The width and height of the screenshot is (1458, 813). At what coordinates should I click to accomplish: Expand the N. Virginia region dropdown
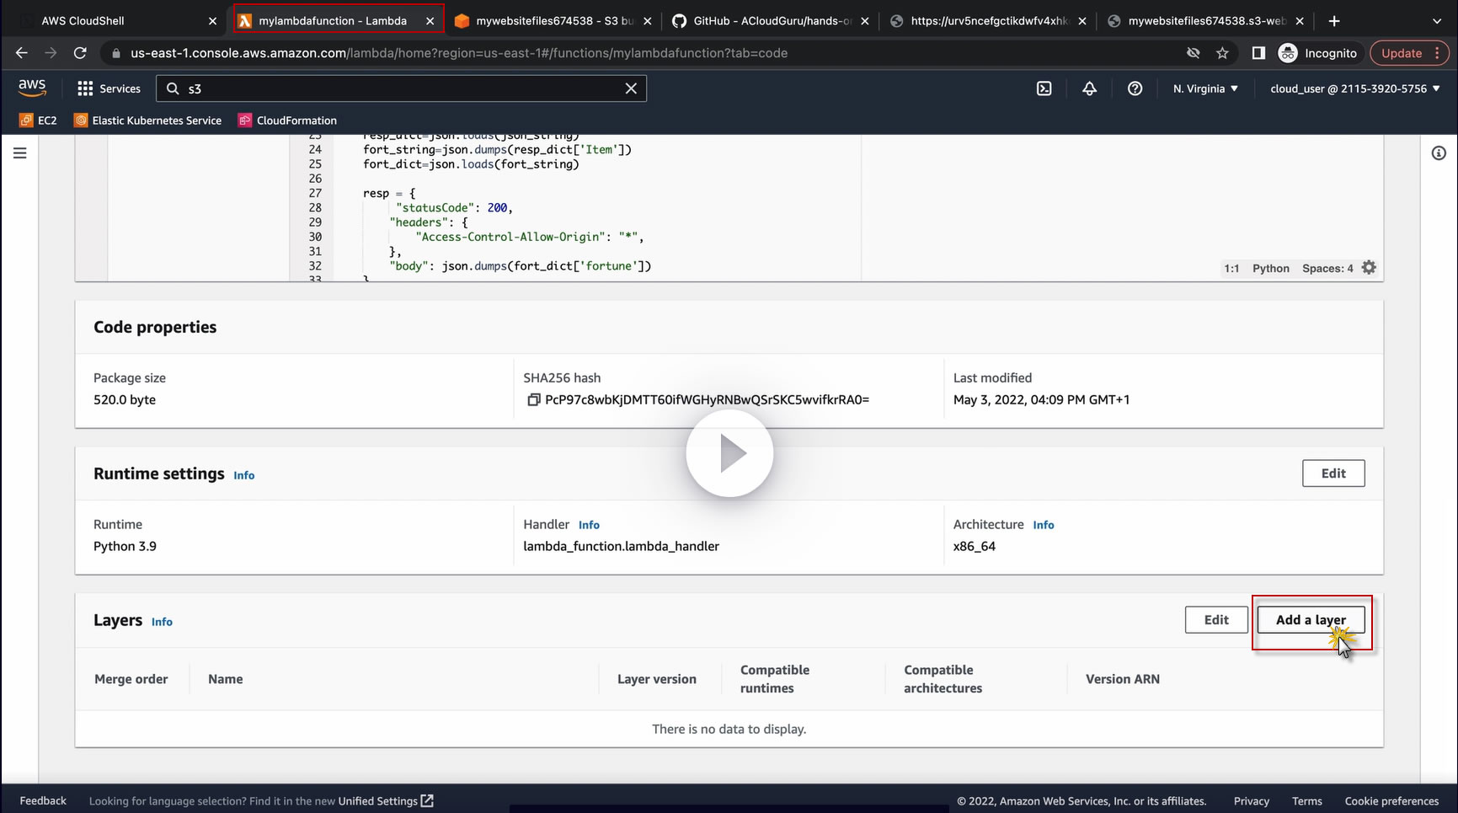(x=1205, y=88)
